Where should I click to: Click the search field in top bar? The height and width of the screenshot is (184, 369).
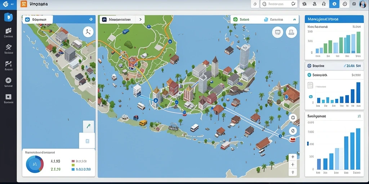tap(279, 4)
